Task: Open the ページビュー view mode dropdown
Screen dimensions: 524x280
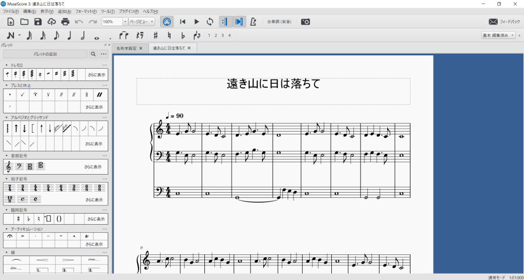Action: (141, 22)
